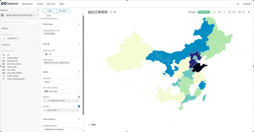The image size is (254, 132).
Task: Remove the recent_days = 1 filter
Action: [45, 110]
